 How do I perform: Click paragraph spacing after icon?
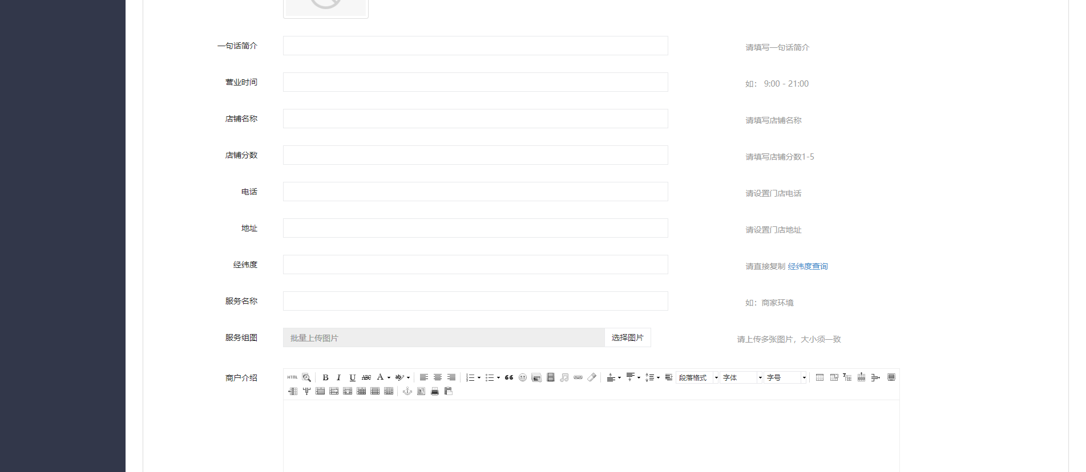click(x=630, y=377)
